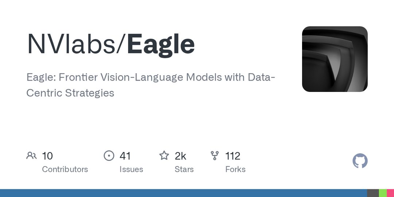Click the green language bar segment
The height and width of the screenshot is (197, 394).
point(383,193)
